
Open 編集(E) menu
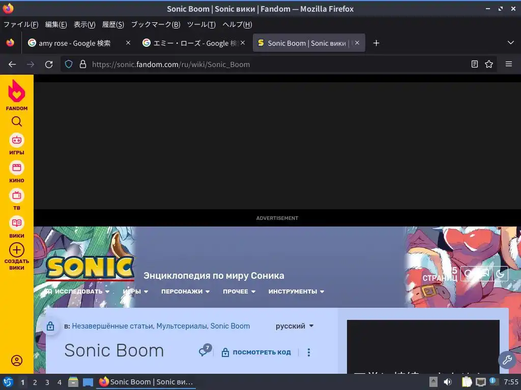tap(56, 24)
